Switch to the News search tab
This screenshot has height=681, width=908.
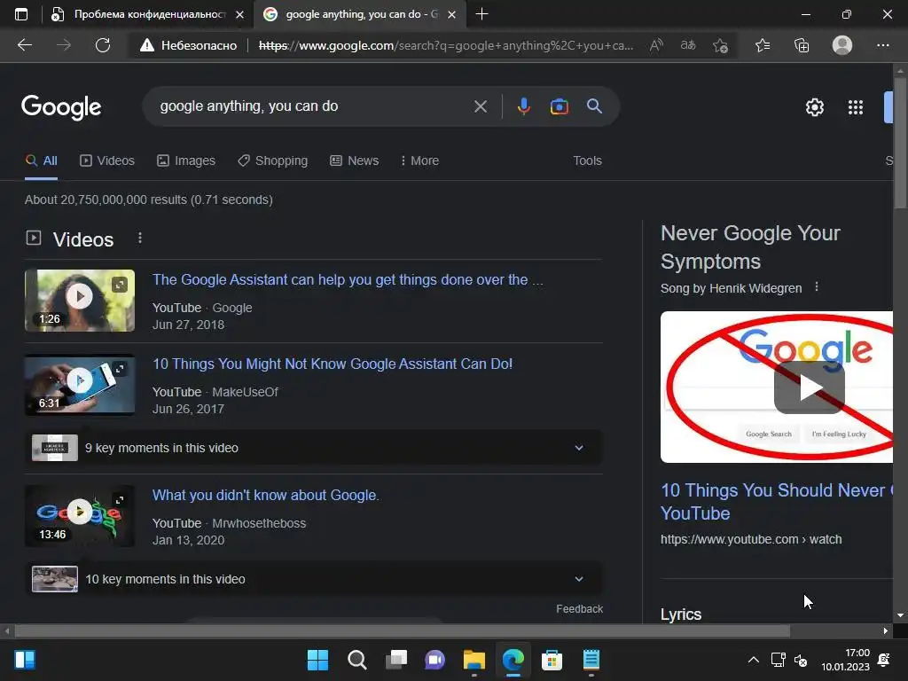click(x=355, y=161)
